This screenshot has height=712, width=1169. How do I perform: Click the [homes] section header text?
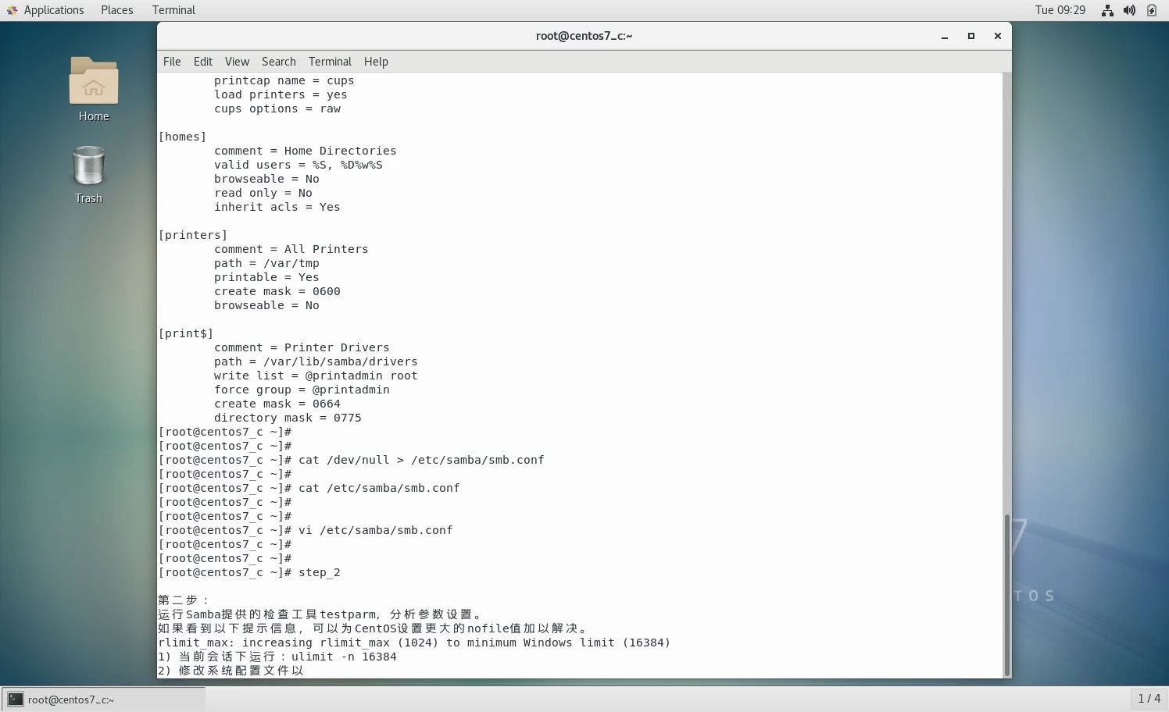click(182, 137)
